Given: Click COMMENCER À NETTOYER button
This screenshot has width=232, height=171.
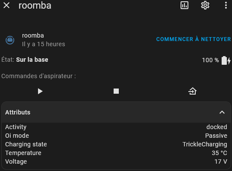Looking at the screenshot, I should pyautogui.click(x=194, y=39).
